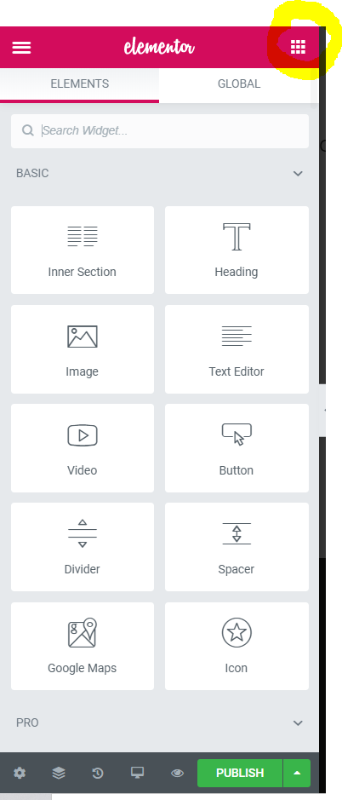Collapse the BASIC widgets category
The width and height of the screenshot is (342, 800).
click(298, 174)
